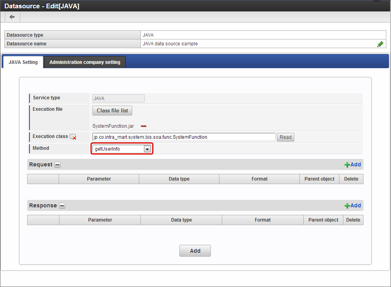The width and height of the screenshot is (391, 287).
Task: Click Request table Data type header
Action: [179, 179]
